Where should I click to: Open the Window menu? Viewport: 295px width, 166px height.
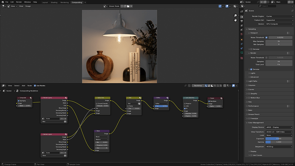tap(27, 2)
